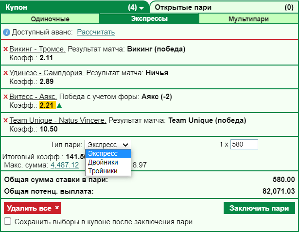Open the Викинг - Тромсе match link
Image resolution: width=299 pixels, height=232 pixels.
tap(37, 49)
